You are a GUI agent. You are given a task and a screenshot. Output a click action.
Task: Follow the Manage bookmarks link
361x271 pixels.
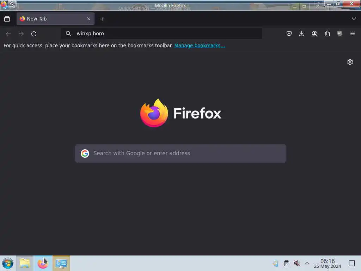click(x=200, y=46)
